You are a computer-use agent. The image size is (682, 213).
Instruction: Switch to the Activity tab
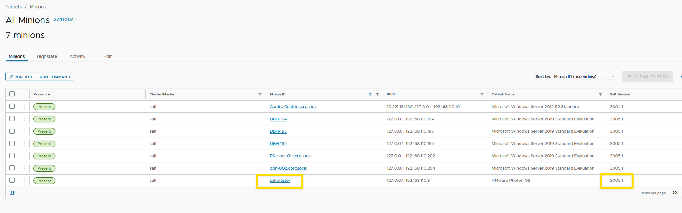pyautogui.click(x=77, y=56)
